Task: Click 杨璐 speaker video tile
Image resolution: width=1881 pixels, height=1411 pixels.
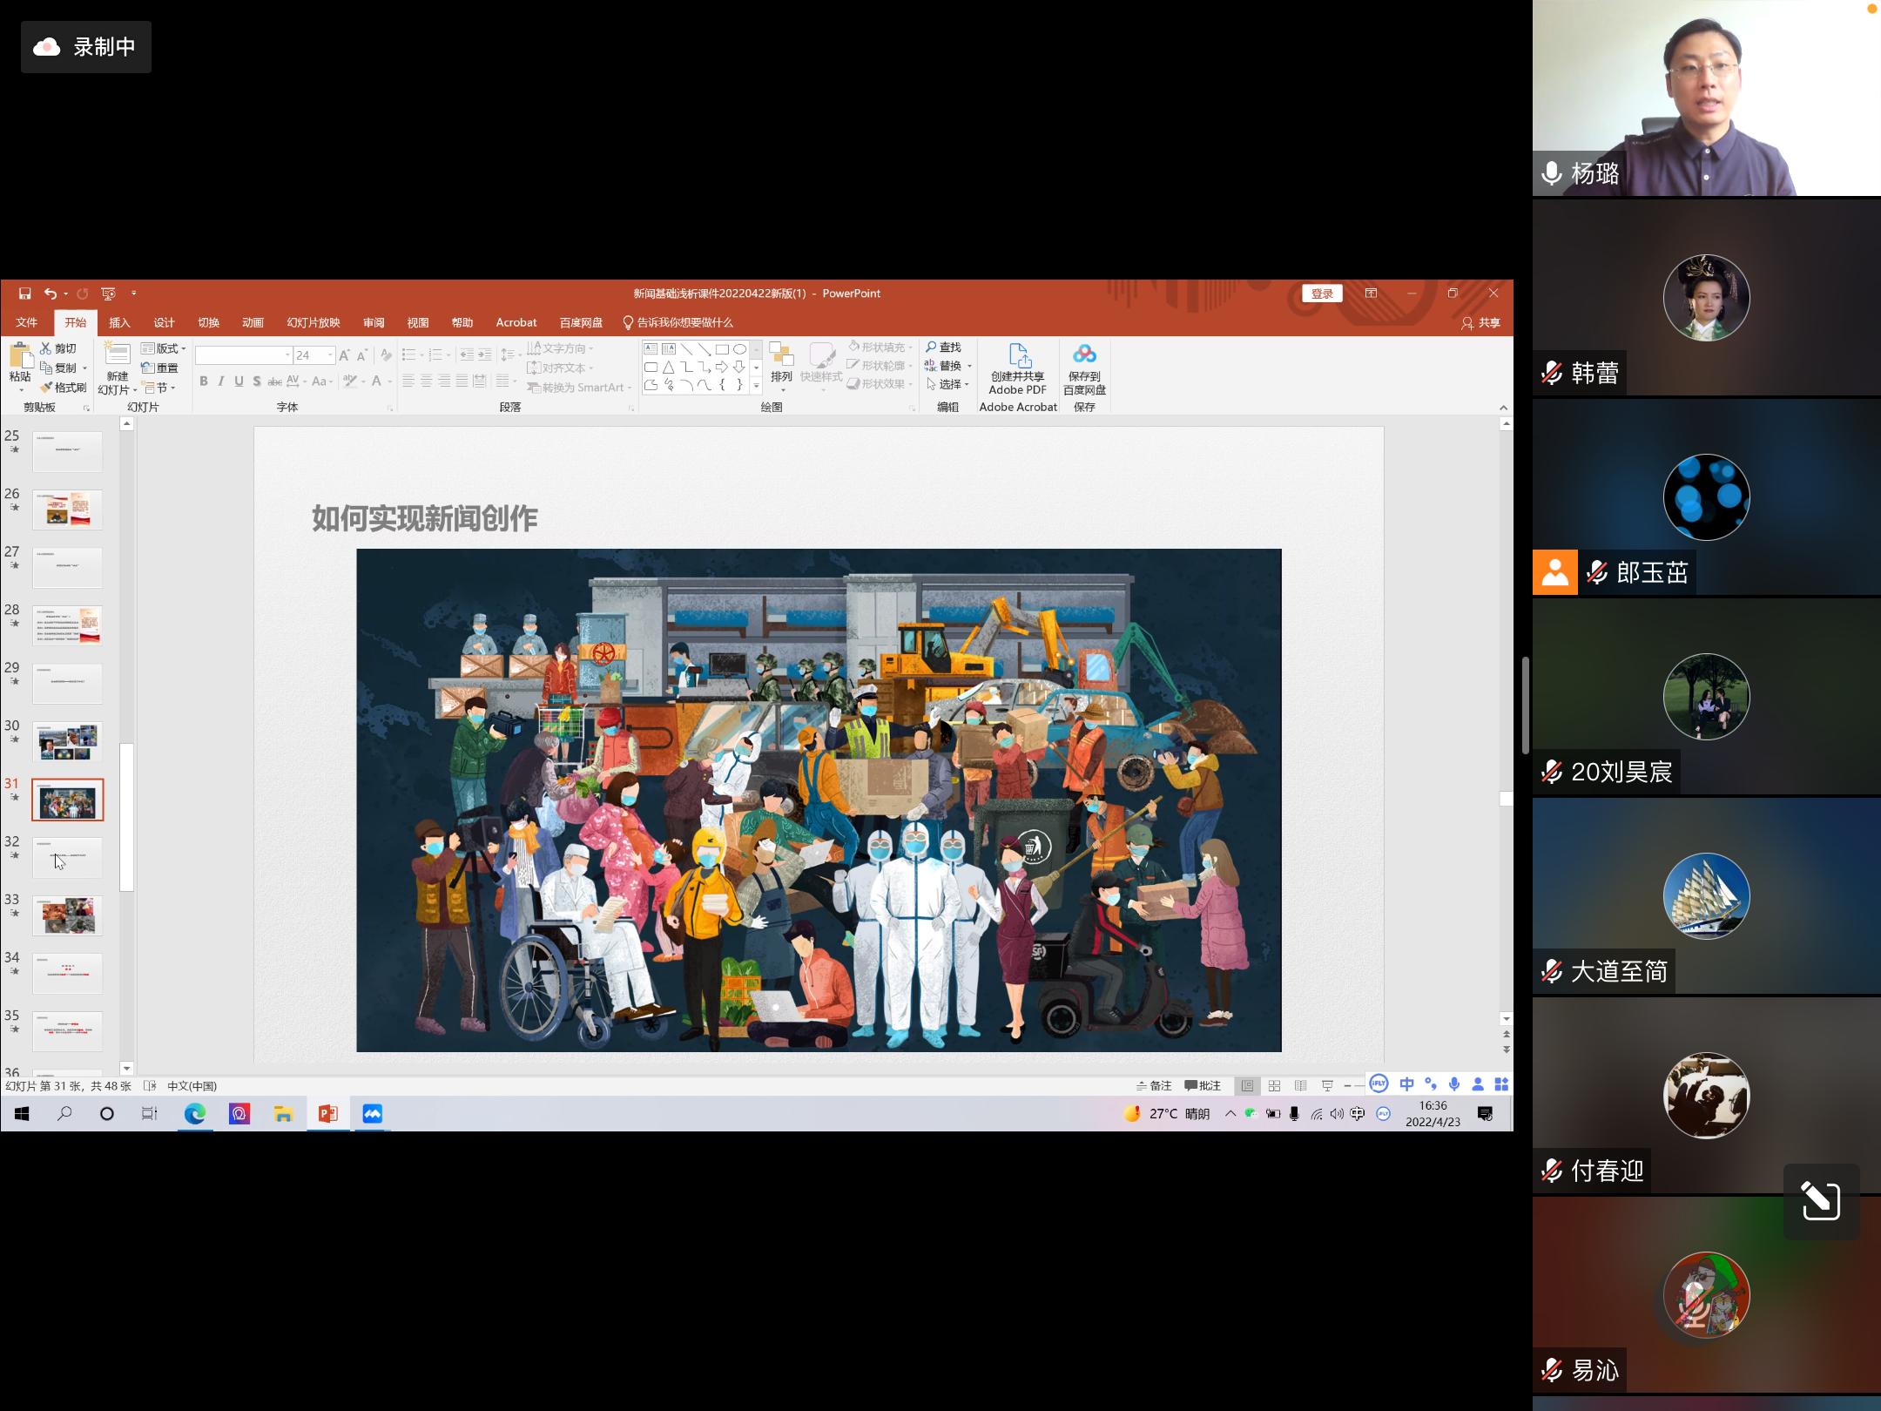Action: [1707, 98]
